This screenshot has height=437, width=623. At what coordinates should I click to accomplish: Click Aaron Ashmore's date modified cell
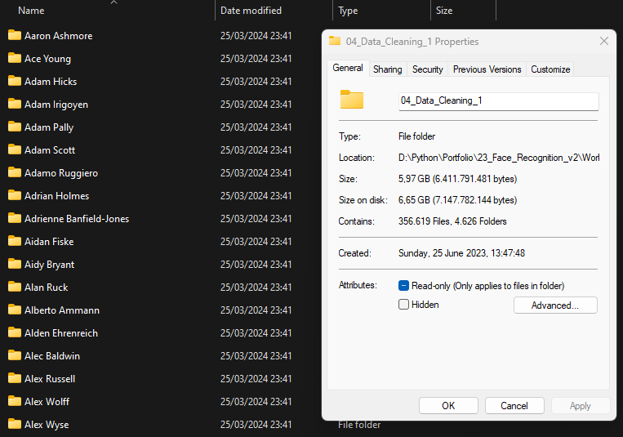point(256,36)
